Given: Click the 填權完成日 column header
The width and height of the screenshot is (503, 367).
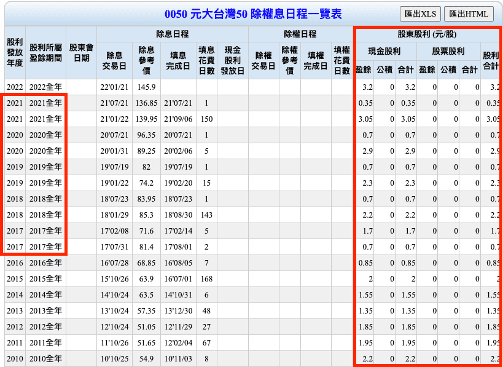Looking at the screenshot, I should pyautogui.click(x=316, y=61).
